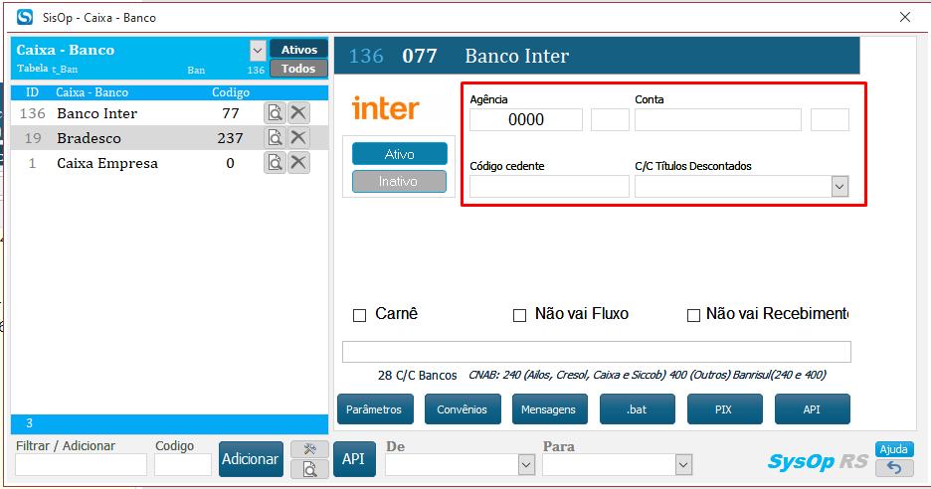The height and width of the screenshot is (489, 931).
Task: Check the Não vai Recebimento option
Action: point(694,315)
